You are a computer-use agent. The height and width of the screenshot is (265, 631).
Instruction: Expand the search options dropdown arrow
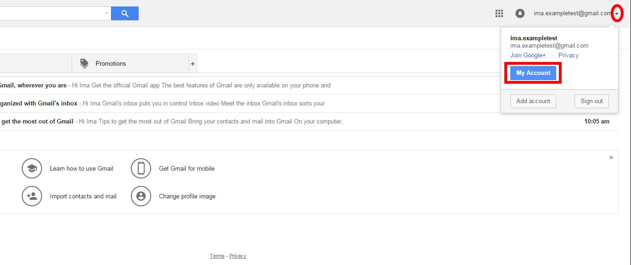pos(107,13)
